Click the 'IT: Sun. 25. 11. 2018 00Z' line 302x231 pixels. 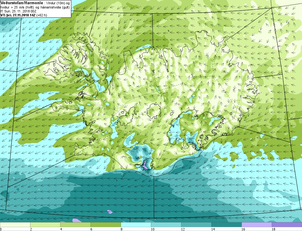pyautogui.click(x=18, y=11)
